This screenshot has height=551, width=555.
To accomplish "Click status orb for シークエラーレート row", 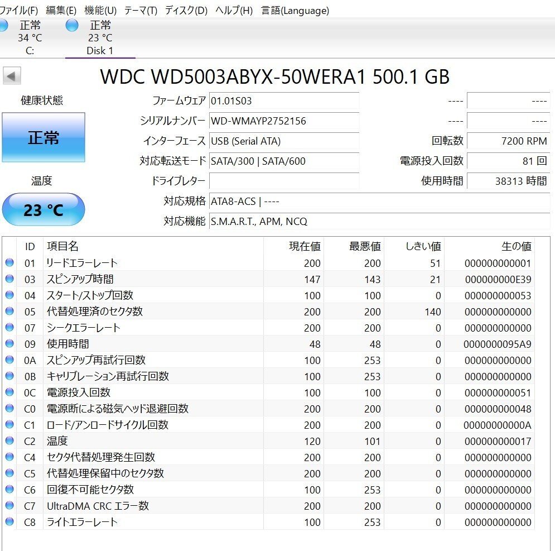I will pos(9,327).
